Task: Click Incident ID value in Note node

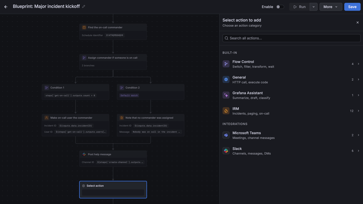Action: pyautogui.click(x=151, y=126)
